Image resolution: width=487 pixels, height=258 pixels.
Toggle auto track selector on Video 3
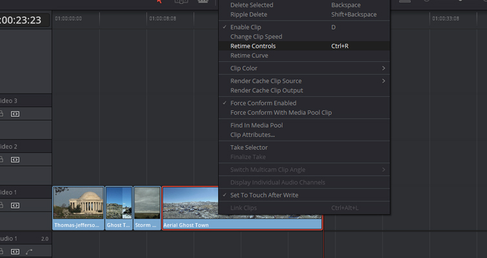coord(15,114)
